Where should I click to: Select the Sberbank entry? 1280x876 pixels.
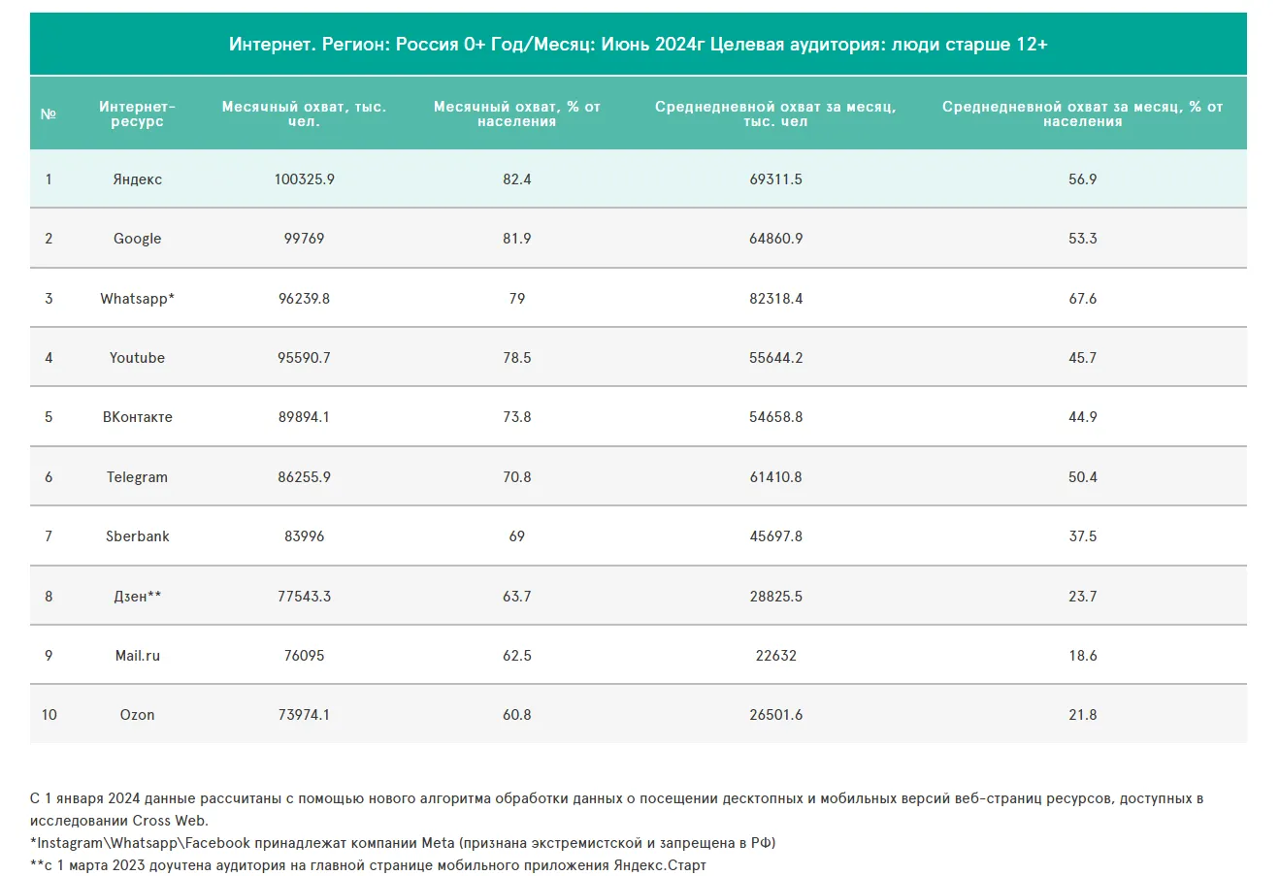click(137, 536)
